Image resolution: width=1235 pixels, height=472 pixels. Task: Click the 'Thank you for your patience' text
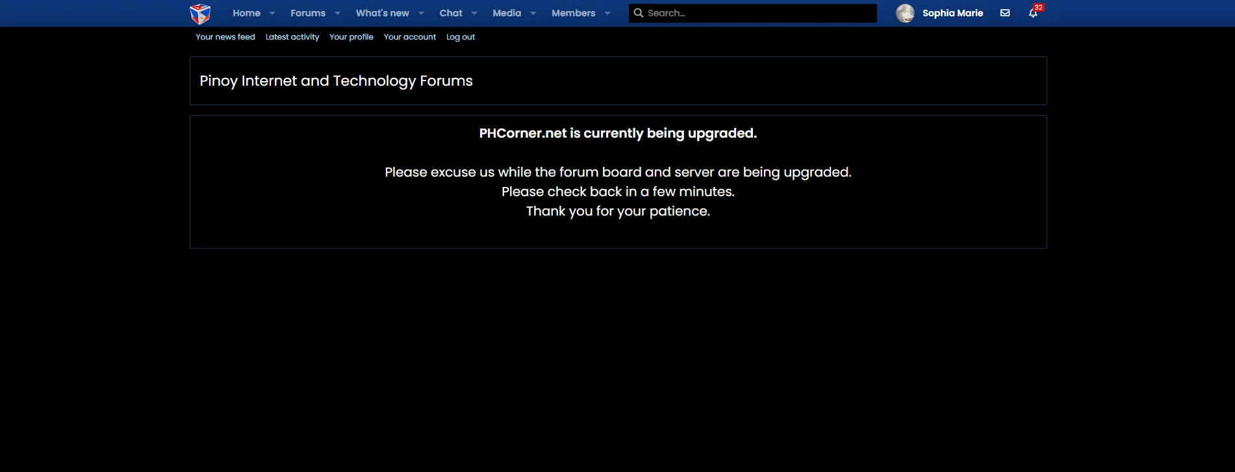[618, 211]
